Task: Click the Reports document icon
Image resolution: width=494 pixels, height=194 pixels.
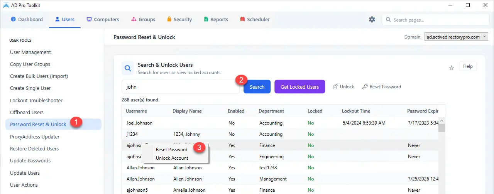Action: (x=206, y=19)
